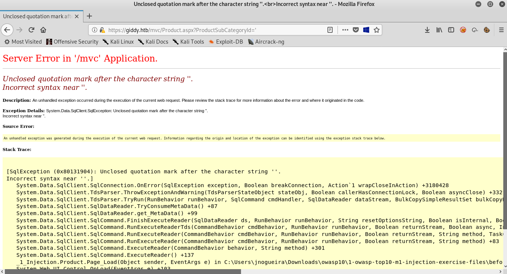
Task: Open the Exploit-DB bookmark
Action: tap(226, 42)
